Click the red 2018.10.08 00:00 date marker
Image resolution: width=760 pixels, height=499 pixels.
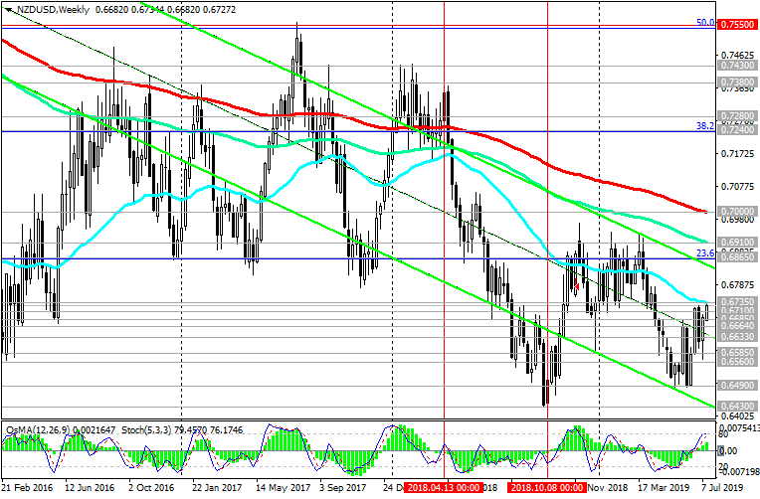(547, 487)
